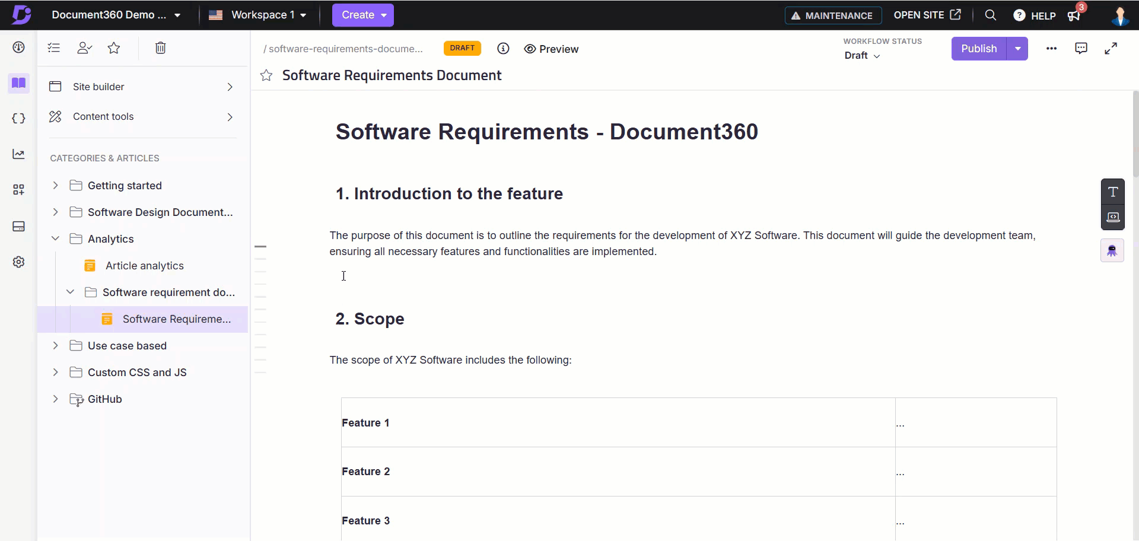Click the OPEN SITE link
This screenshot has width=1139, height=541.
pyautogui.click(x=927, y=15)
